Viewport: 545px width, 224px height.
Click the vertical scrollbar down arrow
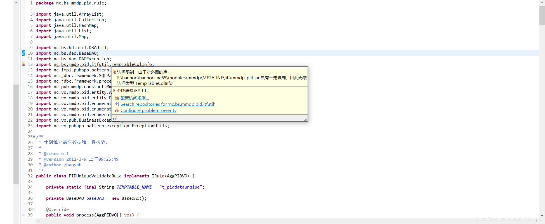click(542, 215)
